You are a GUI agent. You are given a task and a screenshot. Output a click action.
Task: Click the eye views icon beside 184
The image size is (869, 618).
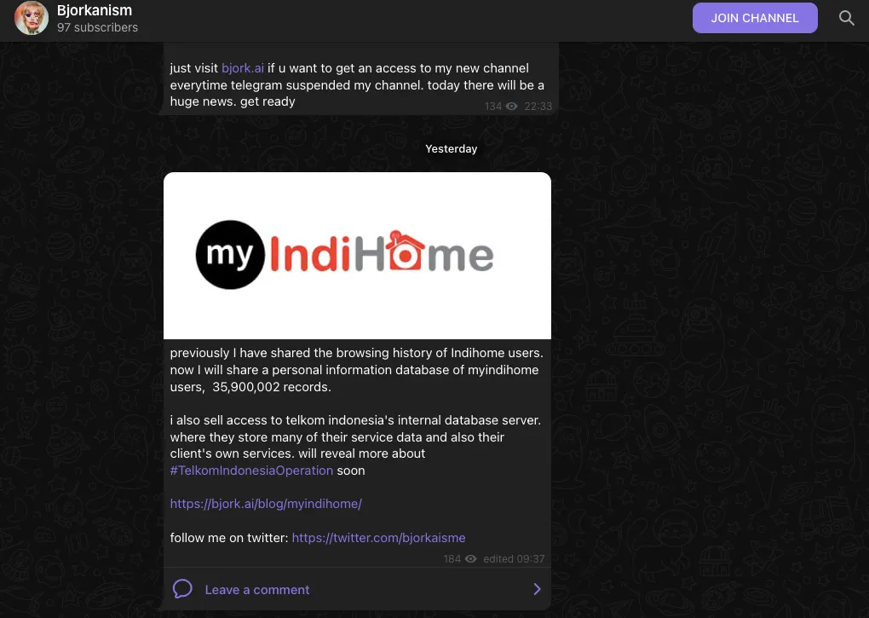coord(470,558)
